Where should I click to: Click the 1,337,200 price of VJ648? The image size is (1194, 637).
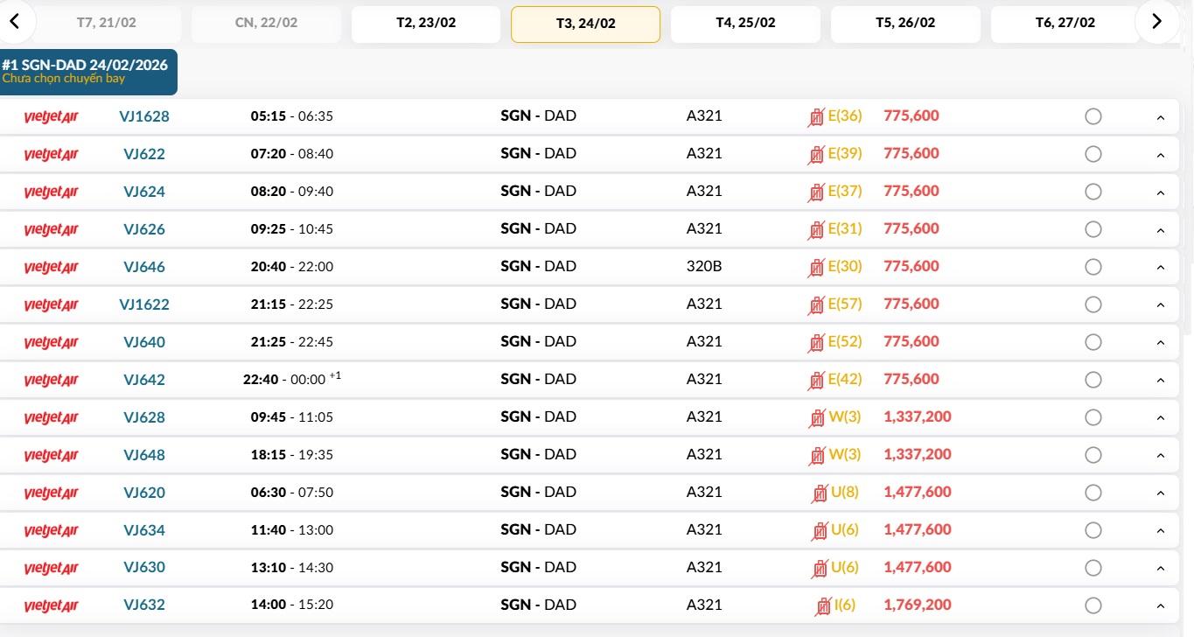(918, 454)
